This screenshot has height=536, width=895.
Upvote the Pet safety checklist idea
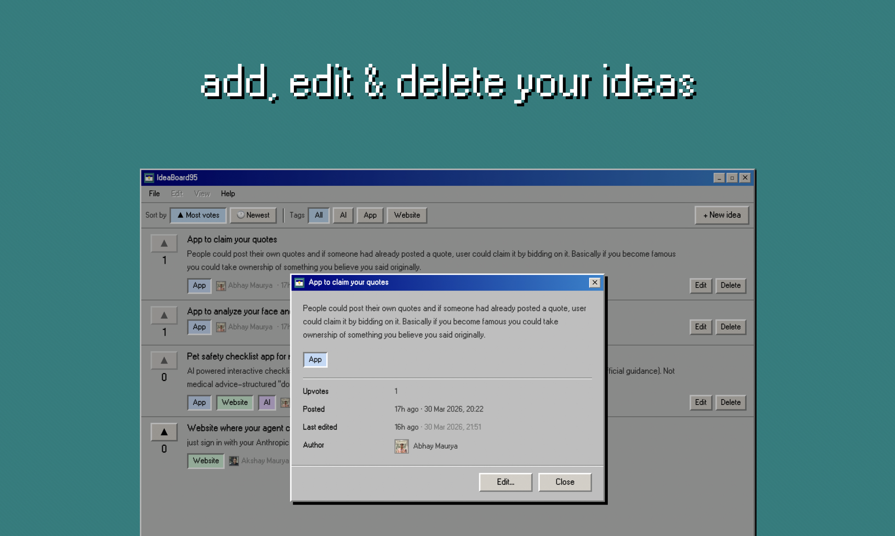coord(164,360)
